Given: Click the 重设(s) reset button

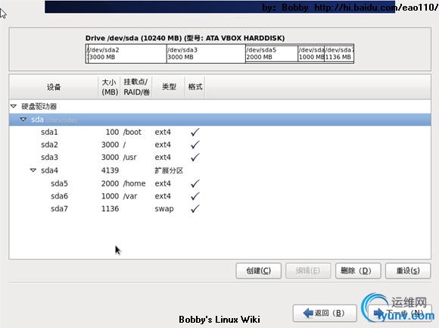Looking at the screenshot, I should click(x=408, y=270).
